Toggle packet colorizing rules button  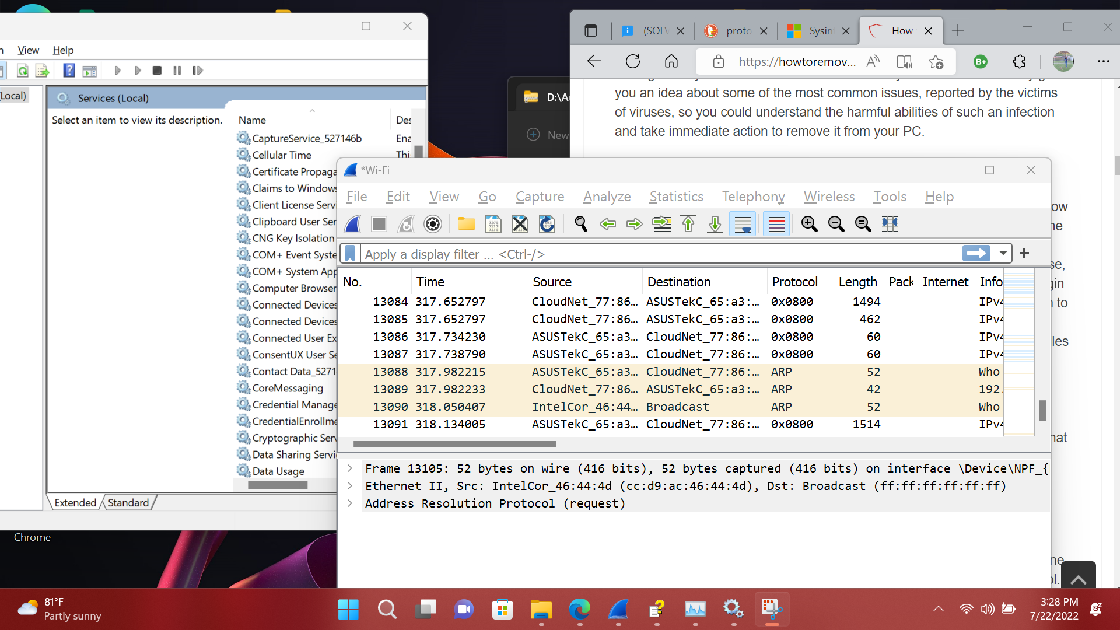point(776,224)
